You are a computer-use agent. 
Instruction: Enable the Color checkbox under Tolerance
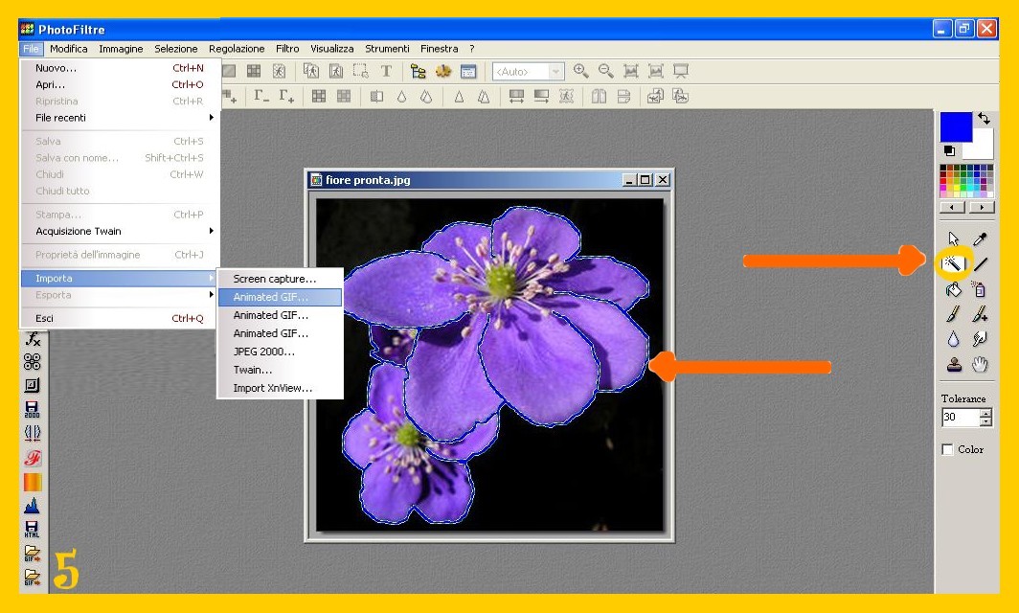[x=947, y=449]
